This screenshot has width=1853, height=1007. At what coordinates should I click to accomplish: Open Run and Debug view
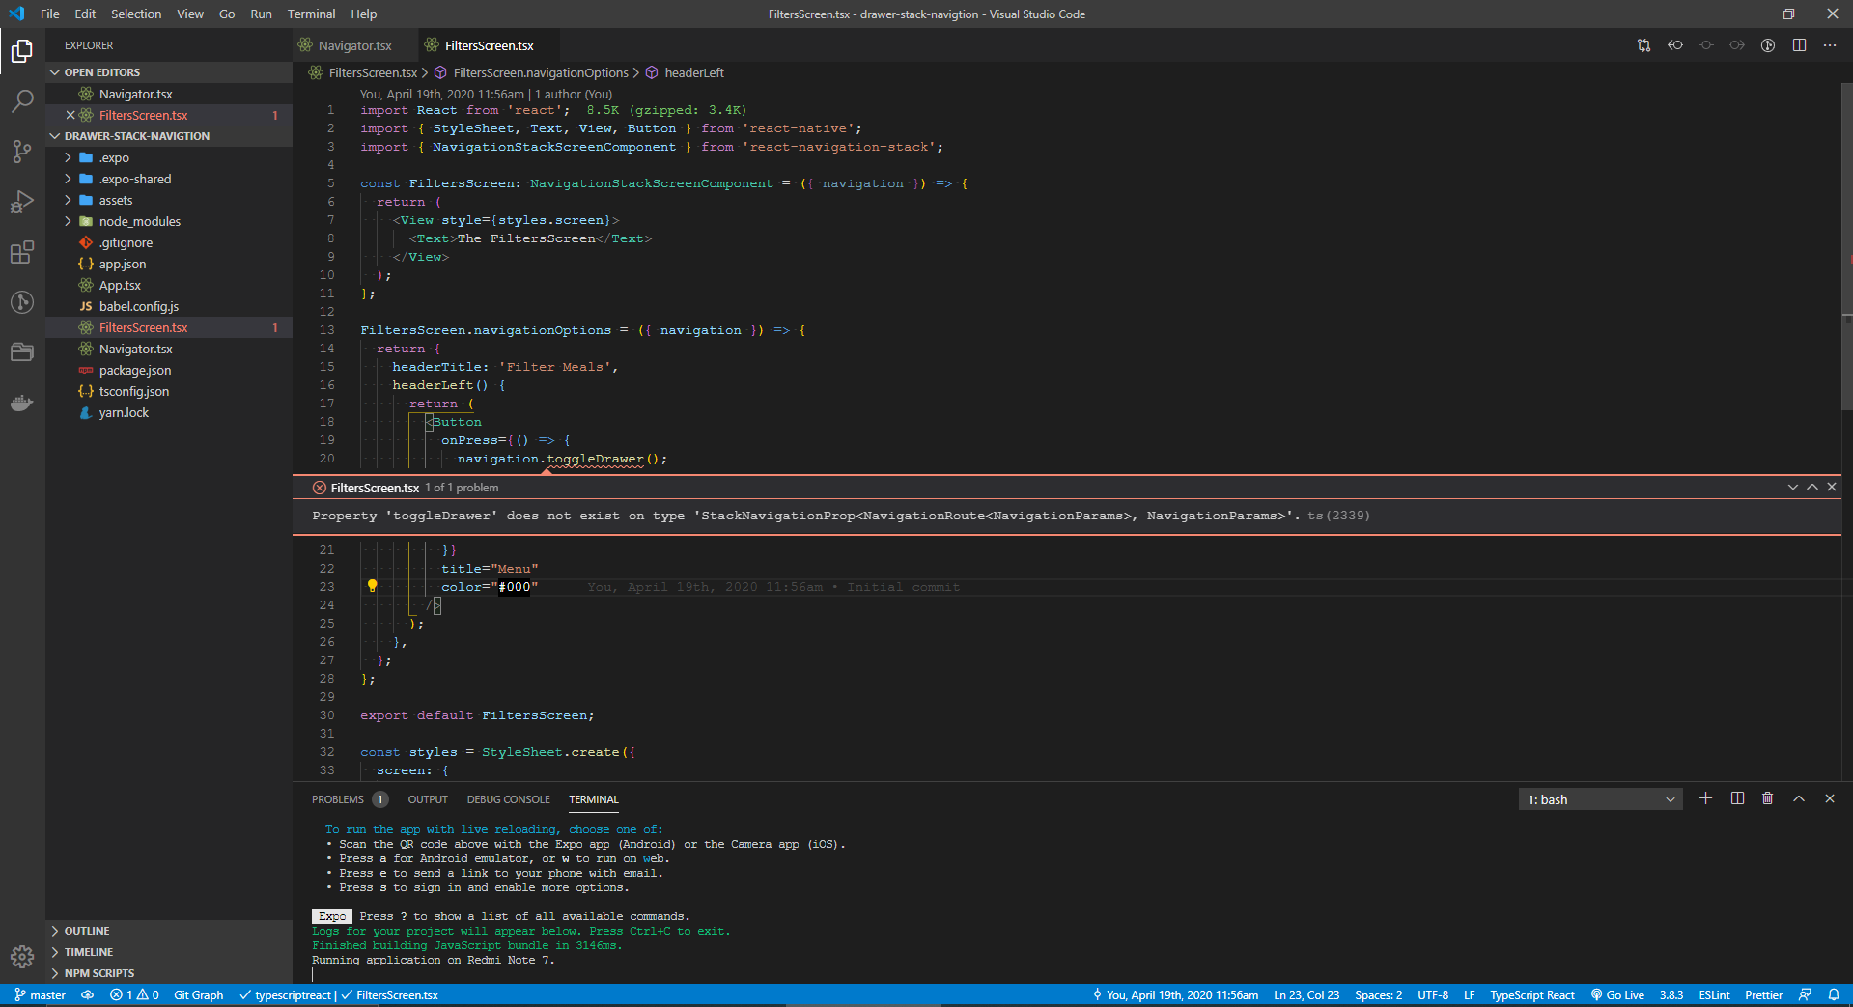point(22,202)
